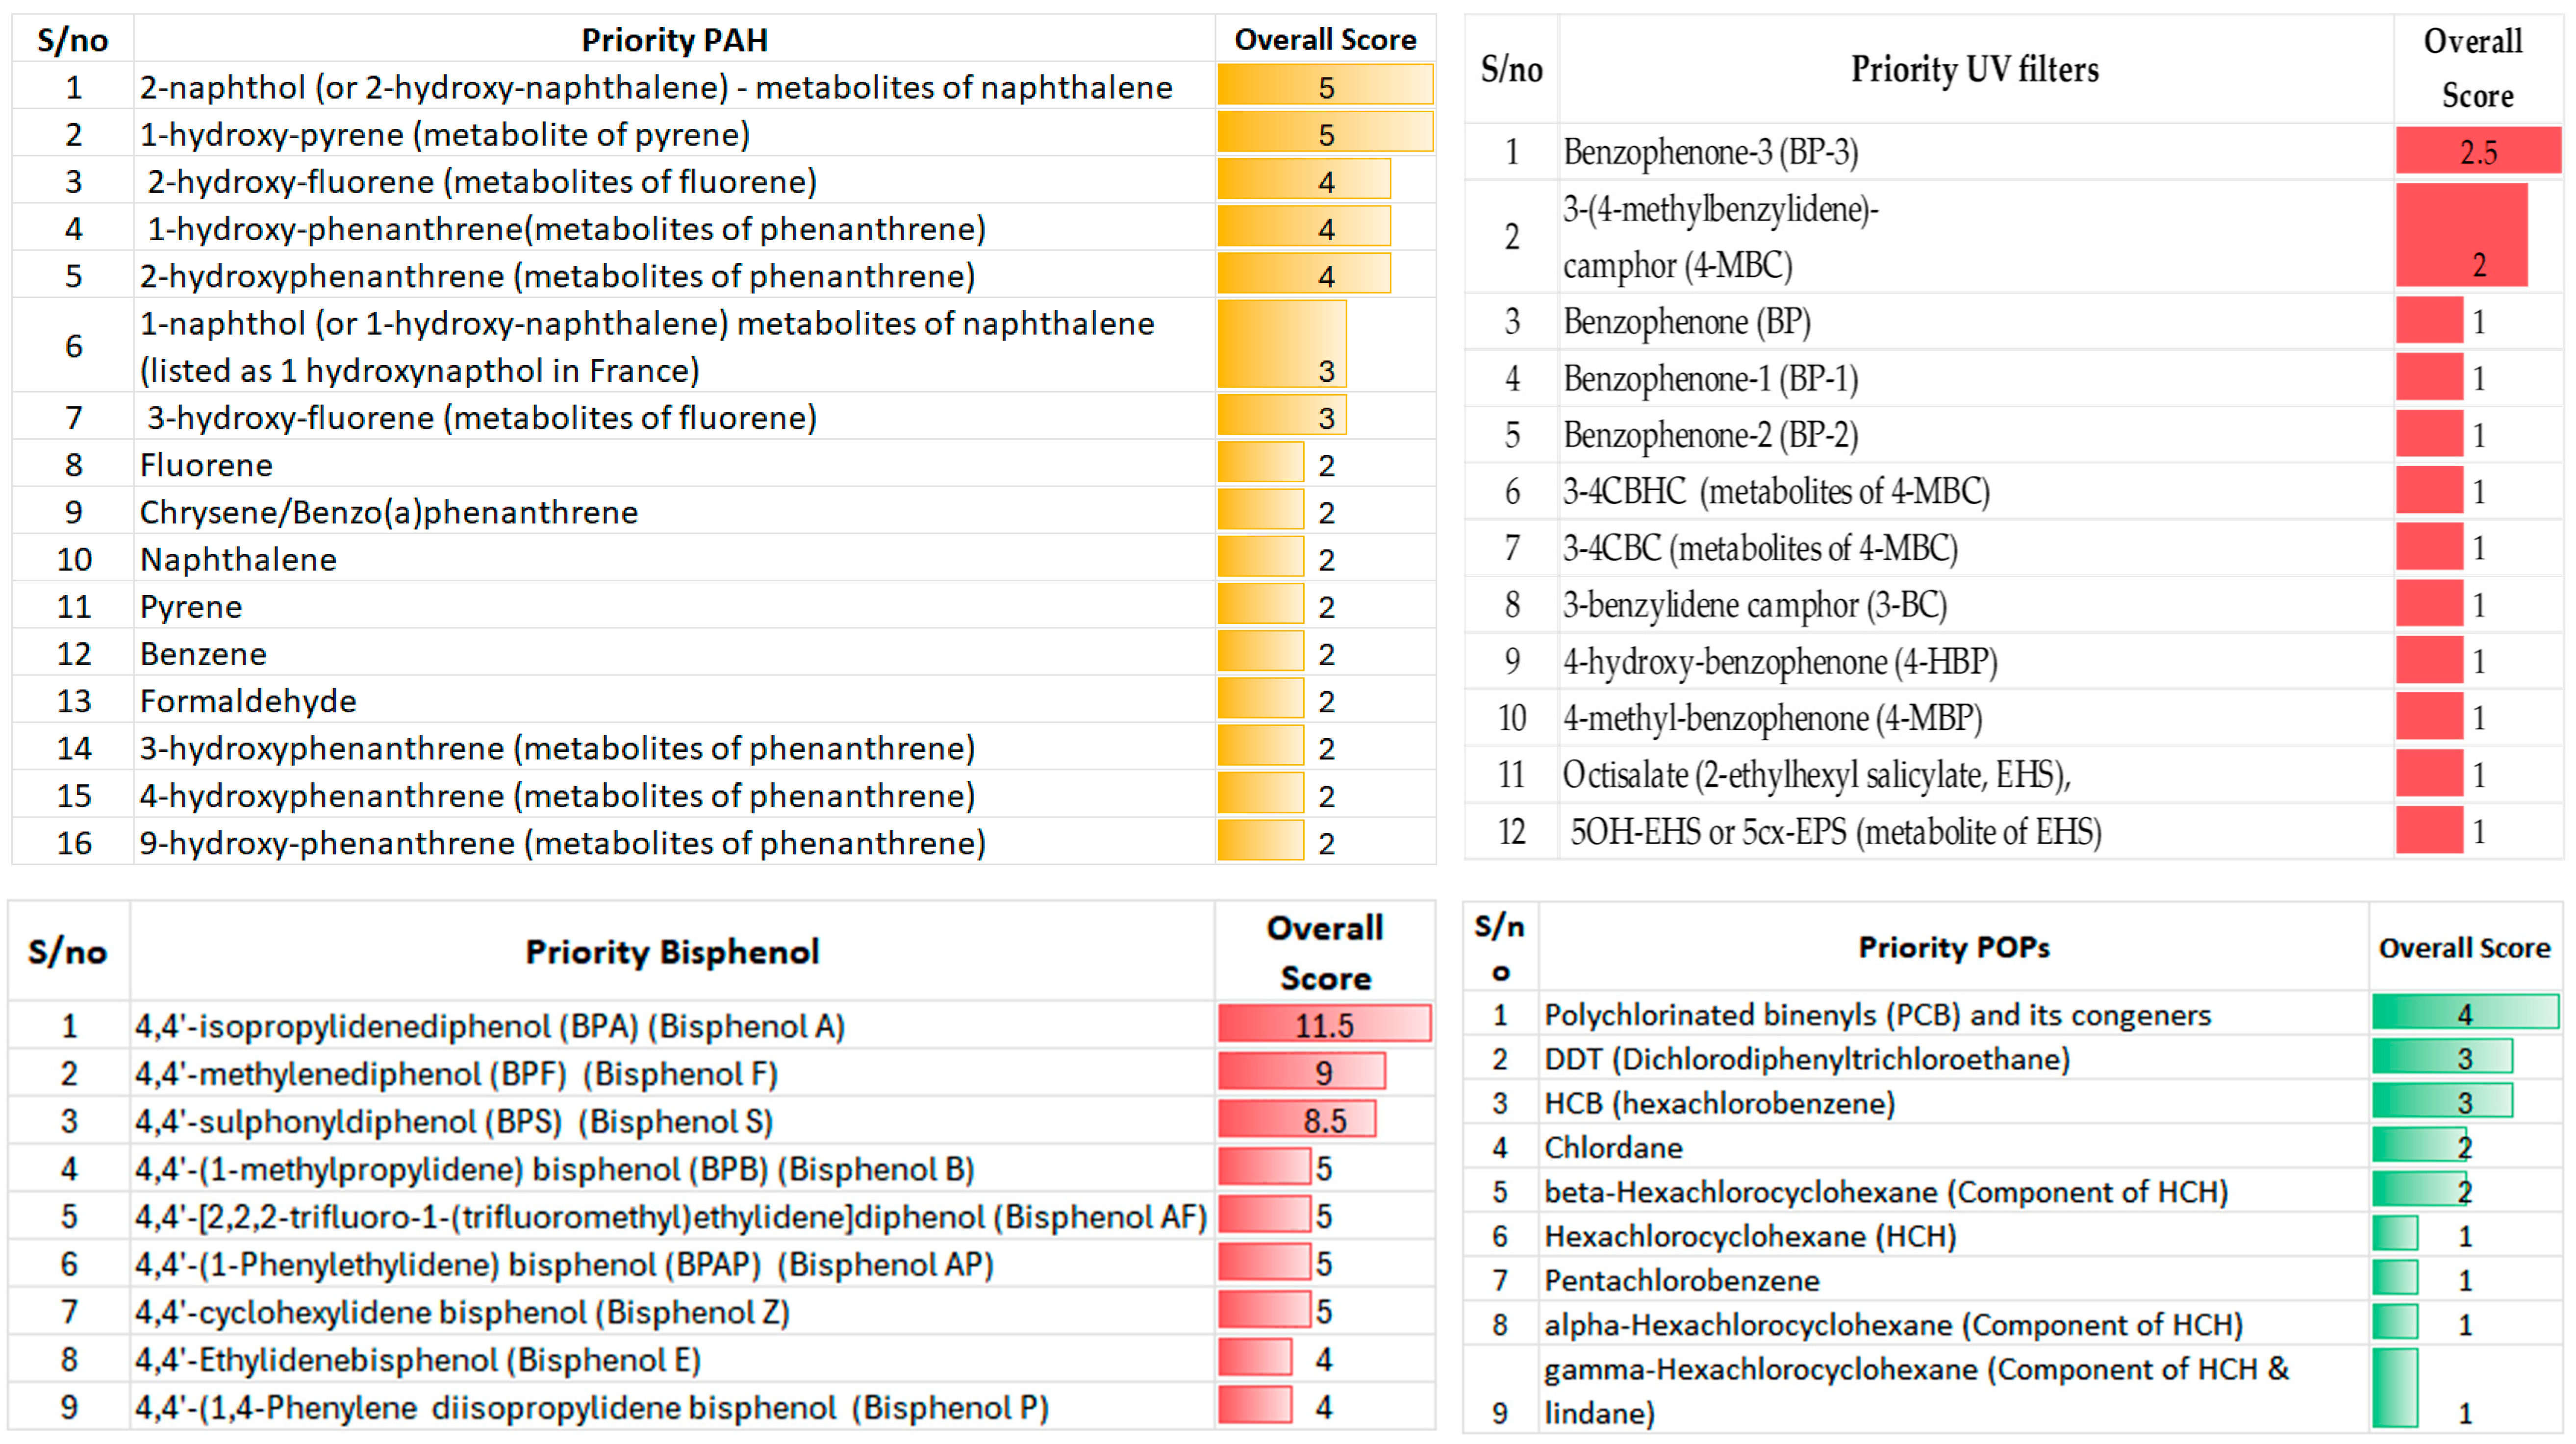Select the Priority POPs header cell
The height and width of the screenshot is (1444, 2576).
point(1953,947)
